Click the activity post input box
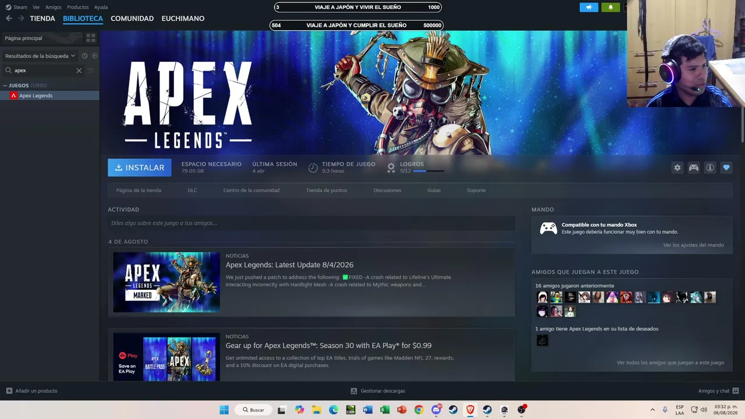Image resolution: width=745 pixels, height=419 pixels. pos(311,223)
